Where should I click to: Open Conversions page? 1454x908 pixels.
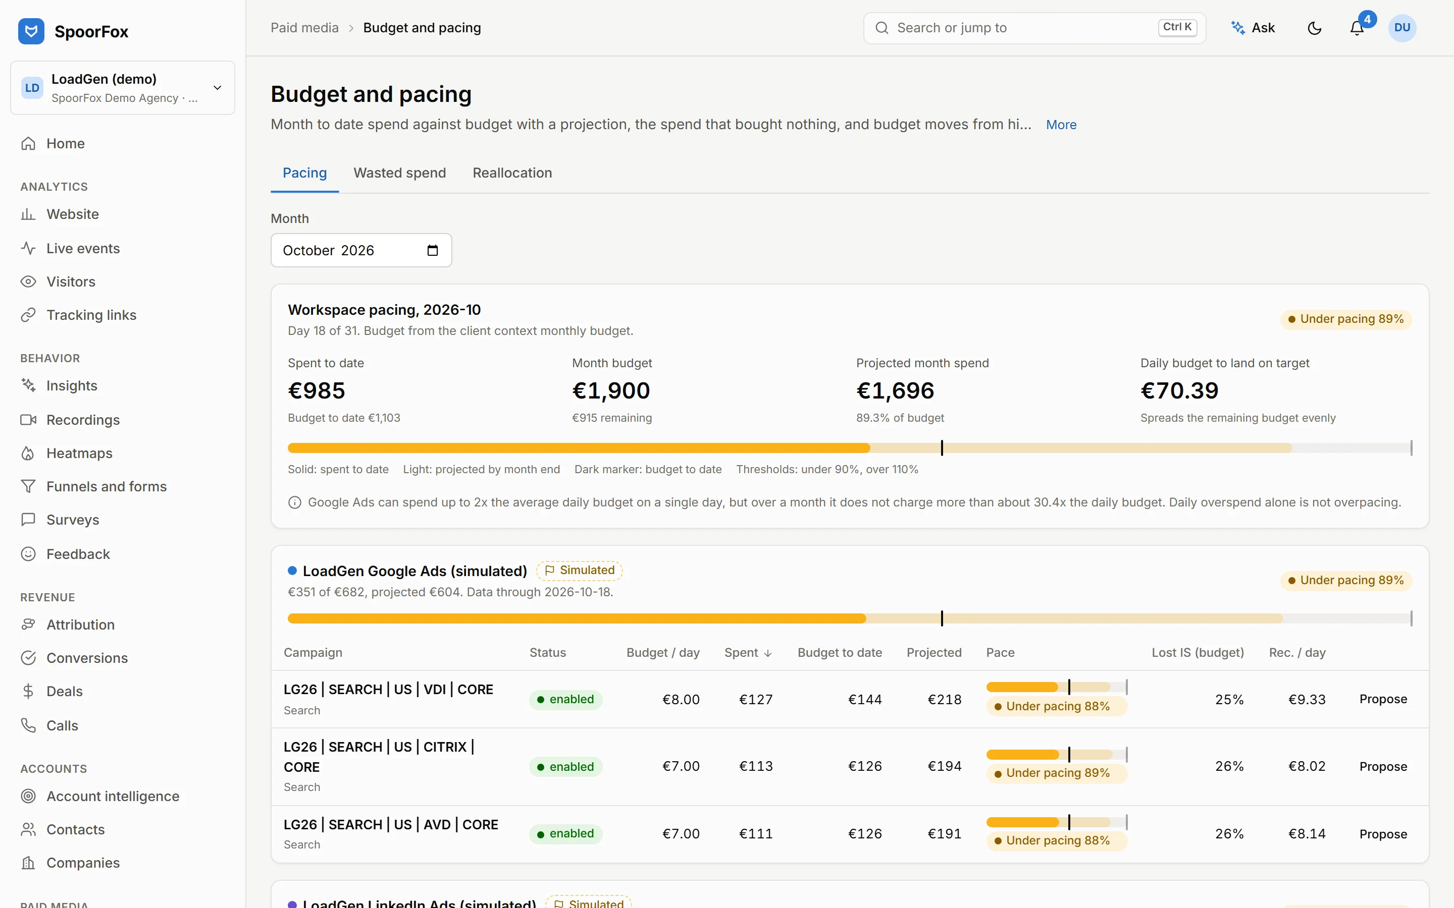point(123,658)
